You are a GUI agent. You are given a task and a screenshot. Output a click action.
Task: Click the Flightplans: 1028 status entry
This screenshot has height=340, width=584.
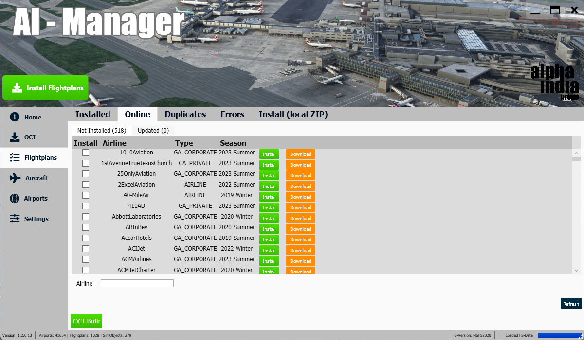(84, 335)
